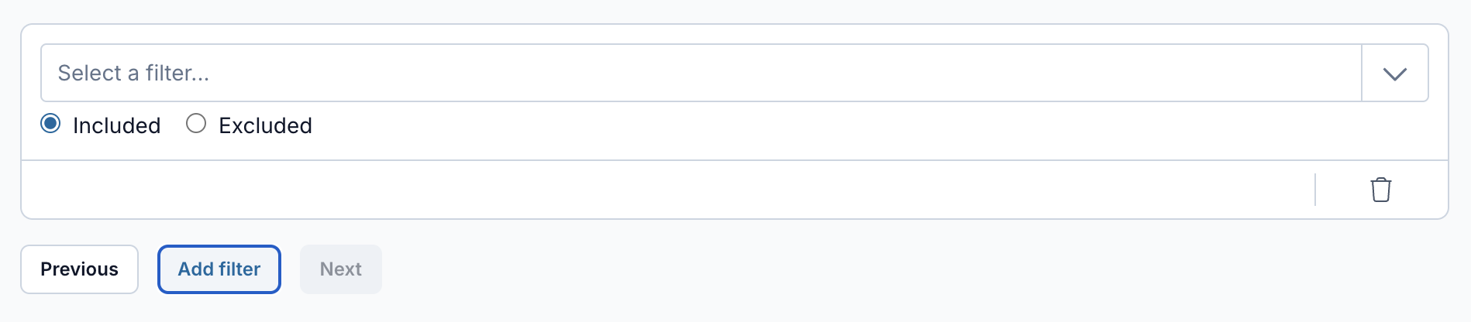This screenshot has width=1471, height=322.
Task: Click the greyed-out Next button
Action: tap(341, 269)
